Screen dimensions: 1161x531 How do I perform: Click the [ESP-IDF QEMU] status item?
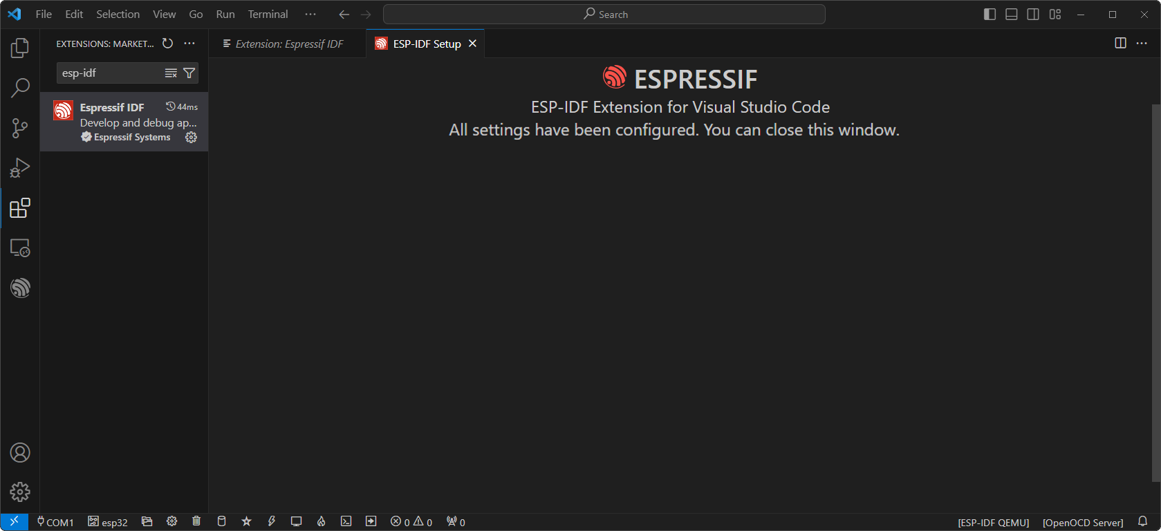click(x=994, y=523)
